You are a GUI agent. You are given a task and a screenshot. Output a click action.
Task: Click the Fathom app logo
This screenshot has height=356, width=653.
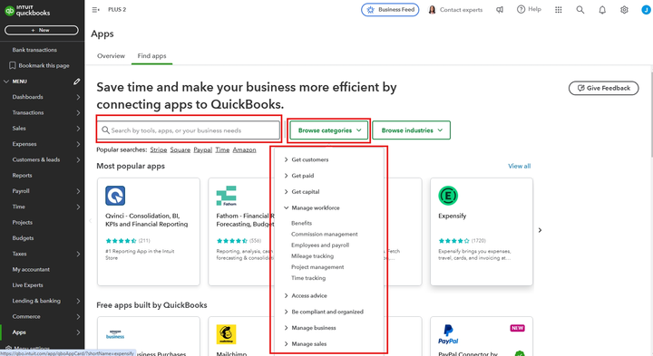[x=226, y=196]
